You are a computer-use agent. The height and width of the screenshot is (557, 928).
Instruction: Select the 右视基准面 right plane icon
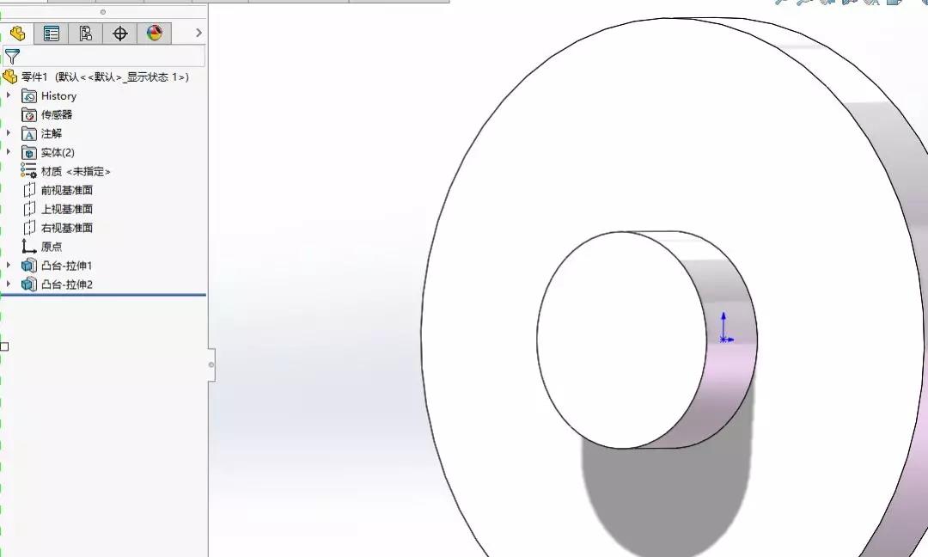pyautogui.click(x=29, y=228)
